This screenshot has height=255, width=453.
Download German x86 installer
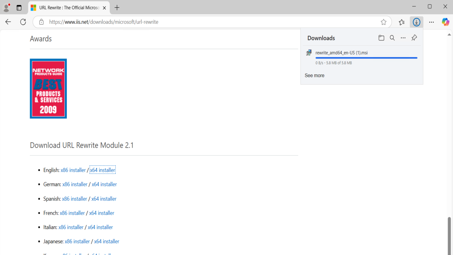pyautogui.click(x=75, y=184)
